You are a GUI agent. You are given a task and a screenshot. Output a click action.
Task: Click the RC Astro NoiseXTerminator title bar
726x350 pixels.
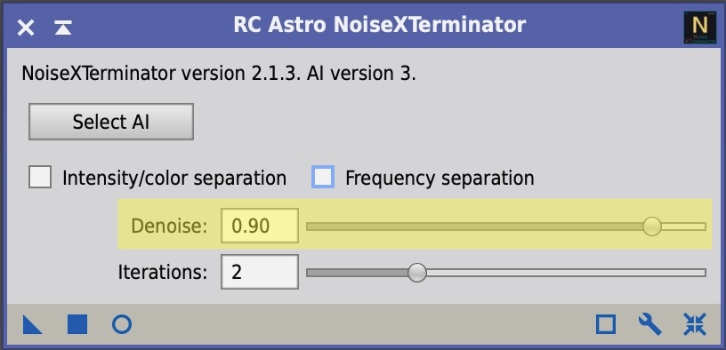point(379,25)
